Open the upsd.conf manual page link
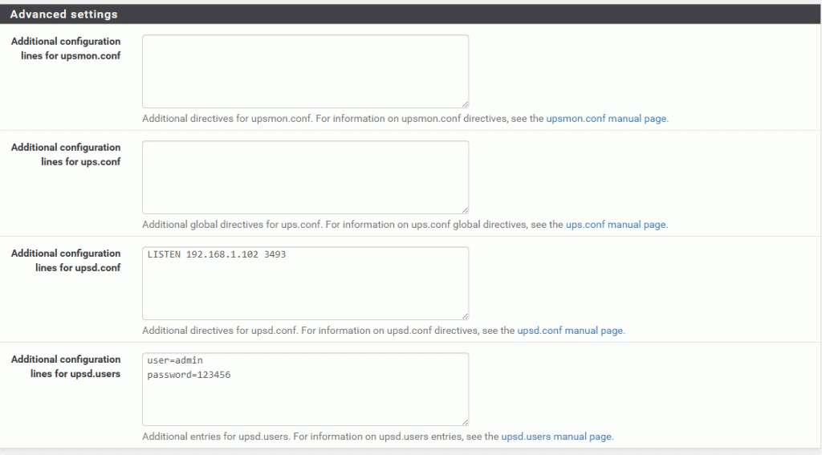822x455 pixels. pyautogui.click(x=570, y=331)
